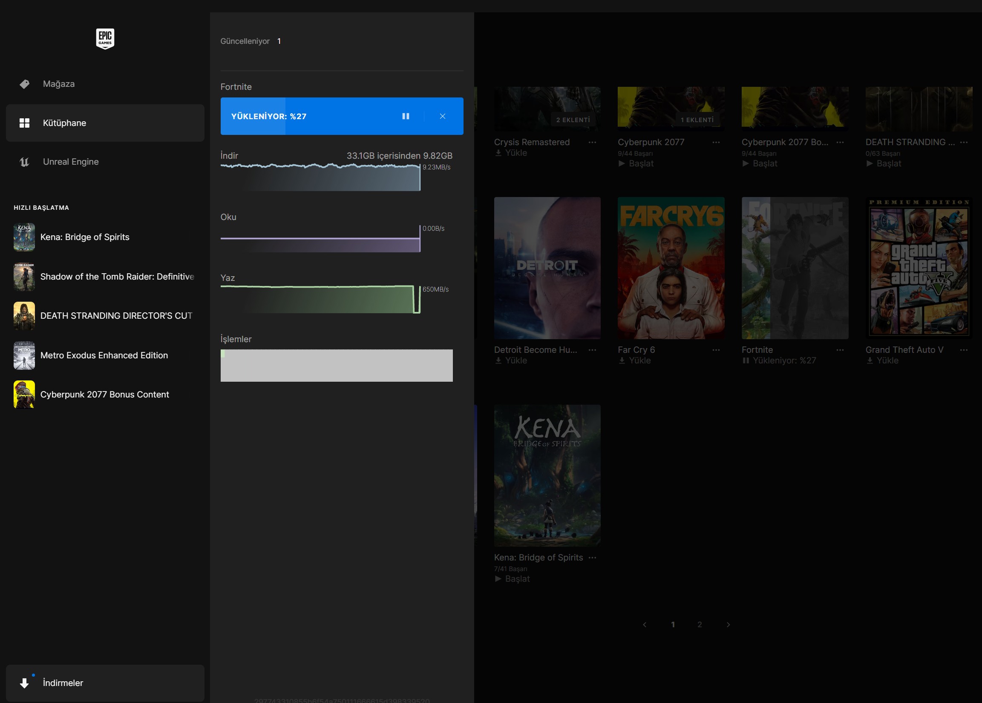
Task: Click play icon beside DEATH STRANDING Başlat
Action: [870, 163]
